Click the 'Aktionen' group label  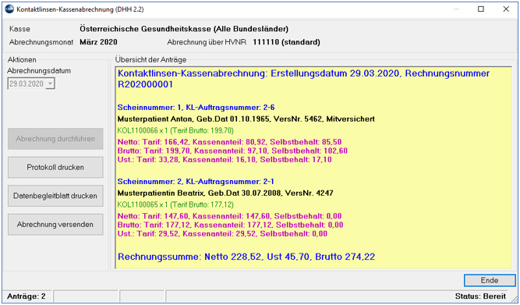22,60
